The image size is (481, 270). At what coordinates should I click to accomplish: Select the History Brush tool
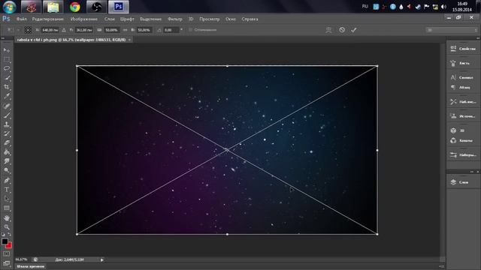(7, 133)
